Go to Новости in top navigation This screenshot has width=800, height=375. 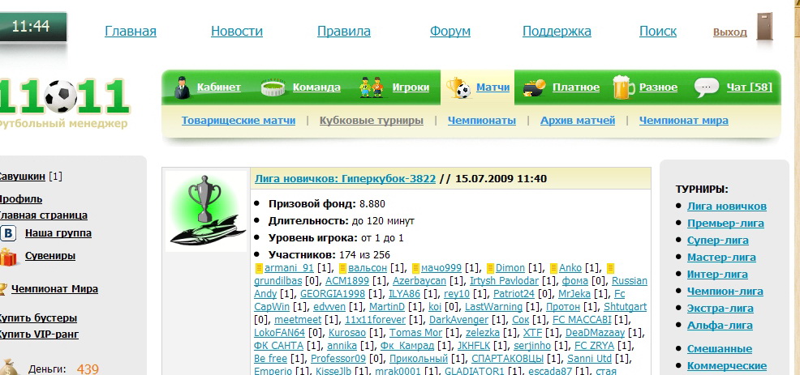(237, 32)
